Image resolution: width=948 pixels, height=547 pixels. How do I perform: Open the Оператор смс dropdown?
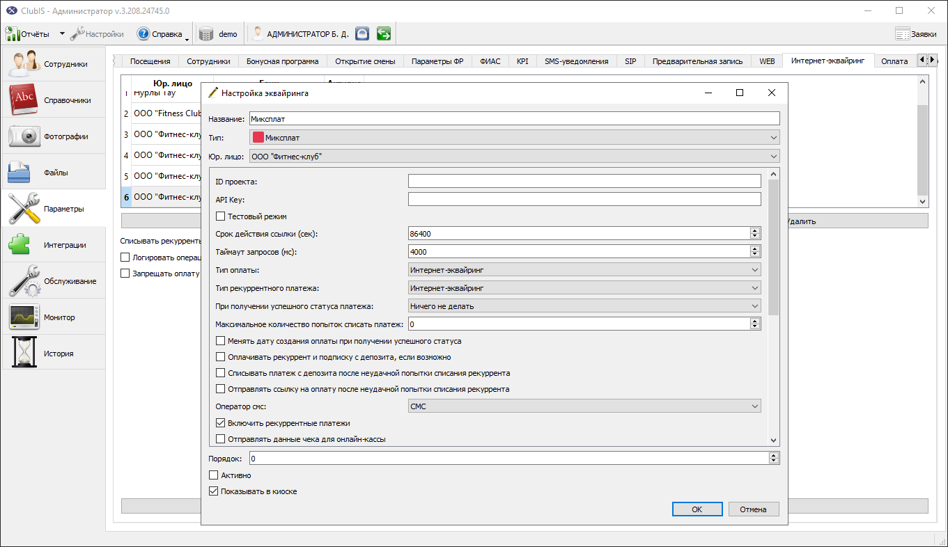point(584,406)
